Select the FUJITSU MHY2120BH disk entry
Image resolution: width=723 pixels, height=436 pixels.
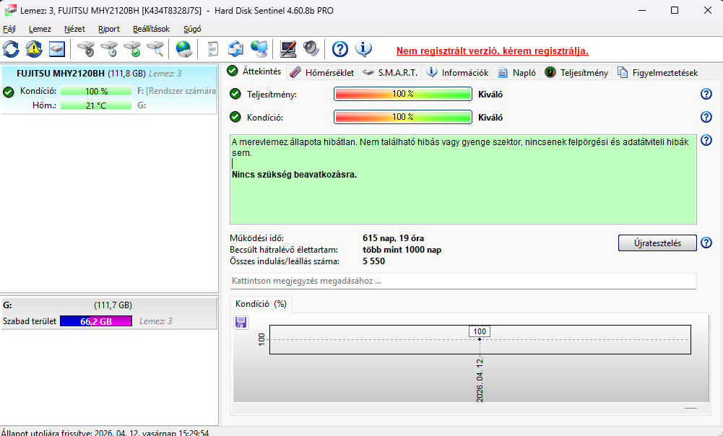109,89
